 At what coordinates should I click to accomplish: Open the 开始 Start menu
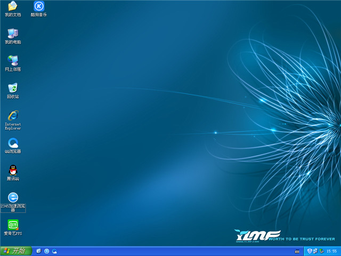click(x=16, y=251)
